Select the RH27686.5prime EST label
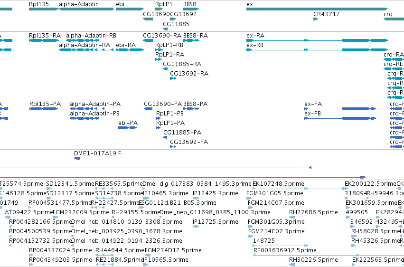Screen dimensions: 404x267 [x=313, y=212]
